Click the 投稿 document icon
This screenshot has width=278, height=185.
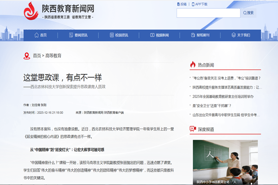[178, 4]
